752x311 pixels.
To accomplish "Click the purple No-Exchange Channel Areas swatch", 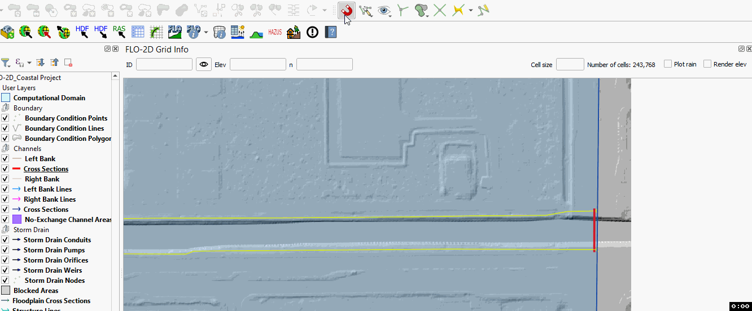I will point(17,220).
